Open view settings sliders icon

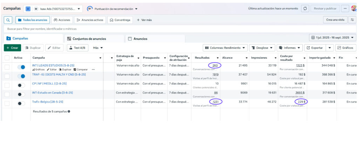pyautogui.click(x=352, y=20)
